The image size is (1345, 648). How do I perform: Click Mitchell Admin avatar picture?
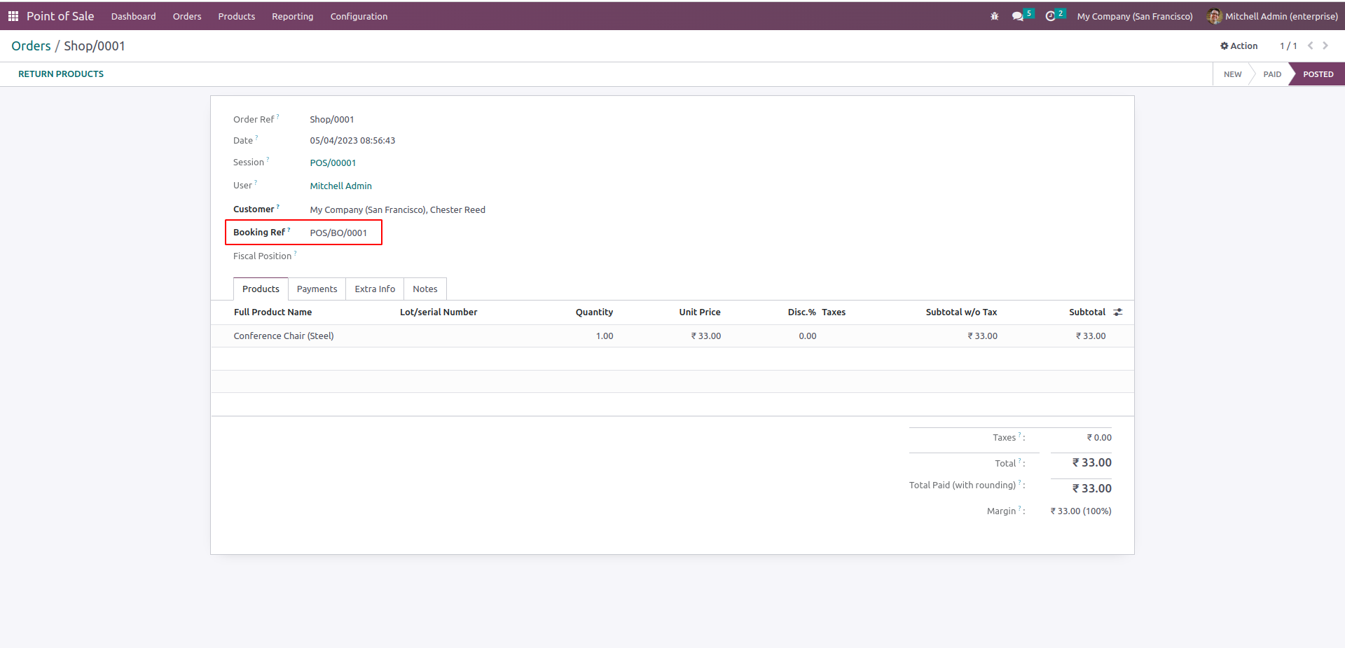click(1214, 16)
